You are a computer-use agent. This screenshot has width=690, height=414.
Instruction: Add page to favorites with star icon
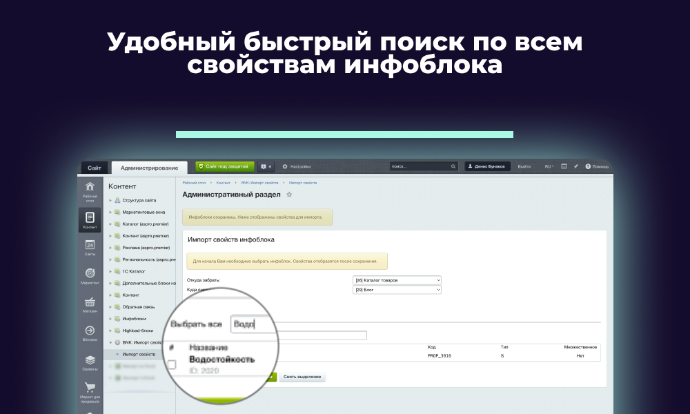[289, 195]
